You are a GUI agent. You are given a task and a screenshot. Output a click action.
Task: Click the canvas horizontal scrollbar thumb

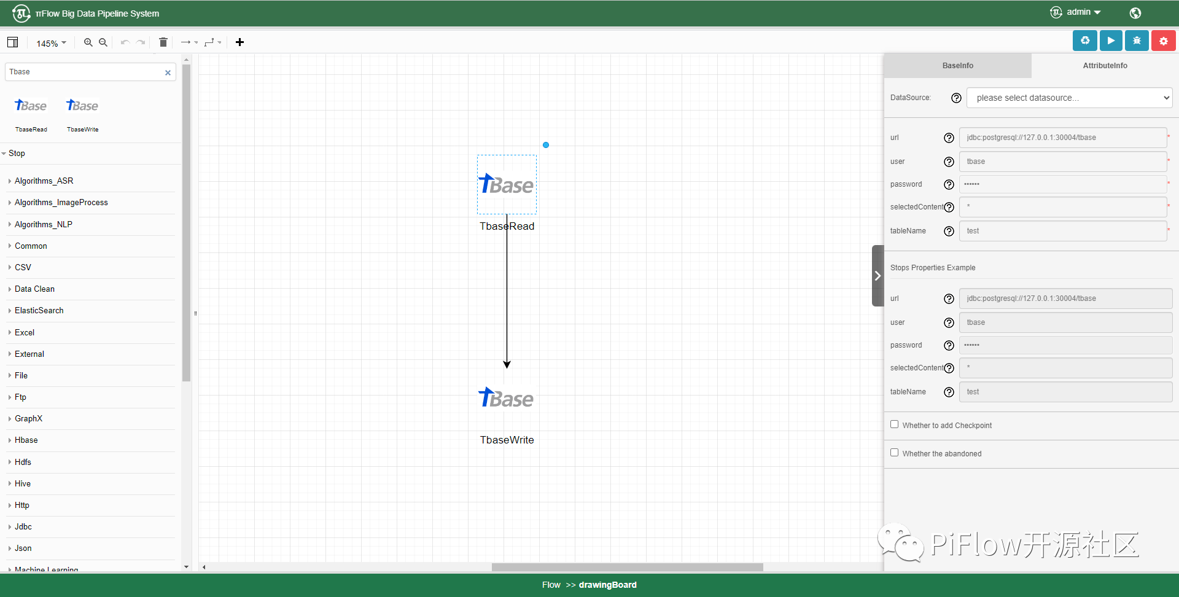pos(627,568)
